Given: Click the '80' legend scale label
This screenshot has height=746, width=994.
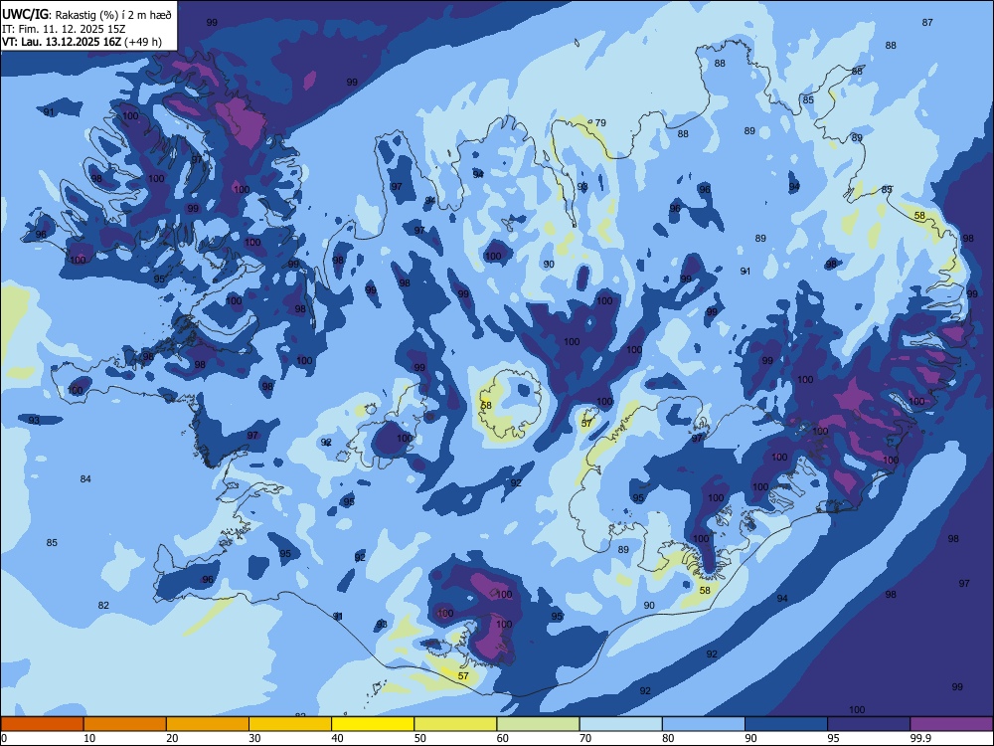Looking at the screenshot, I should [x=668, y=738].
